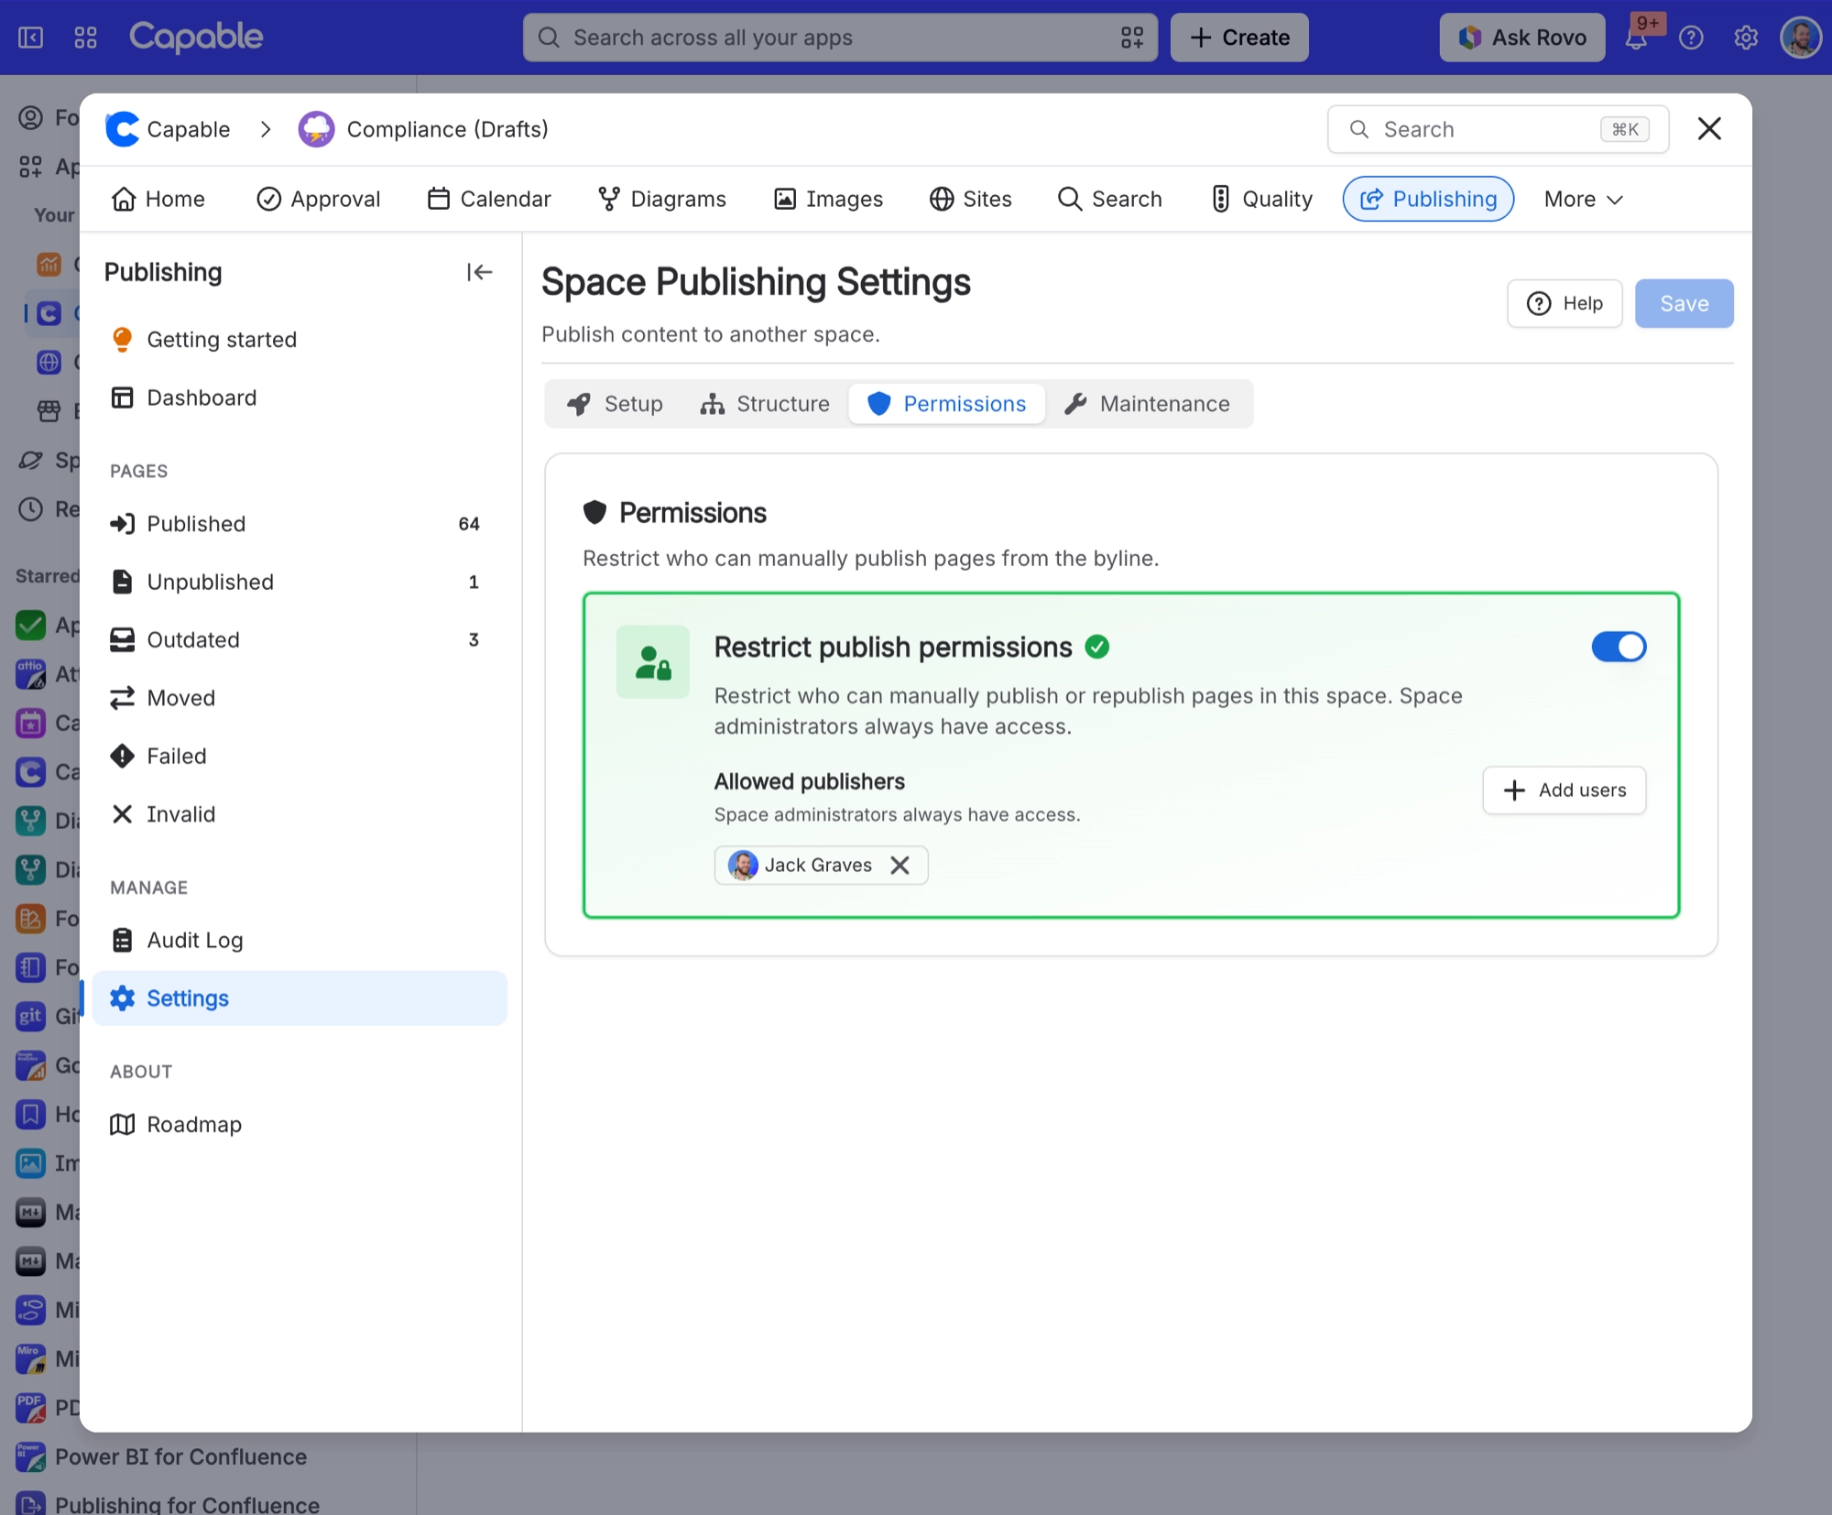The width and height of the screenshot is (1832, 1515).
Task: Go to the Home tab
Action: click(x=158, y=199)
